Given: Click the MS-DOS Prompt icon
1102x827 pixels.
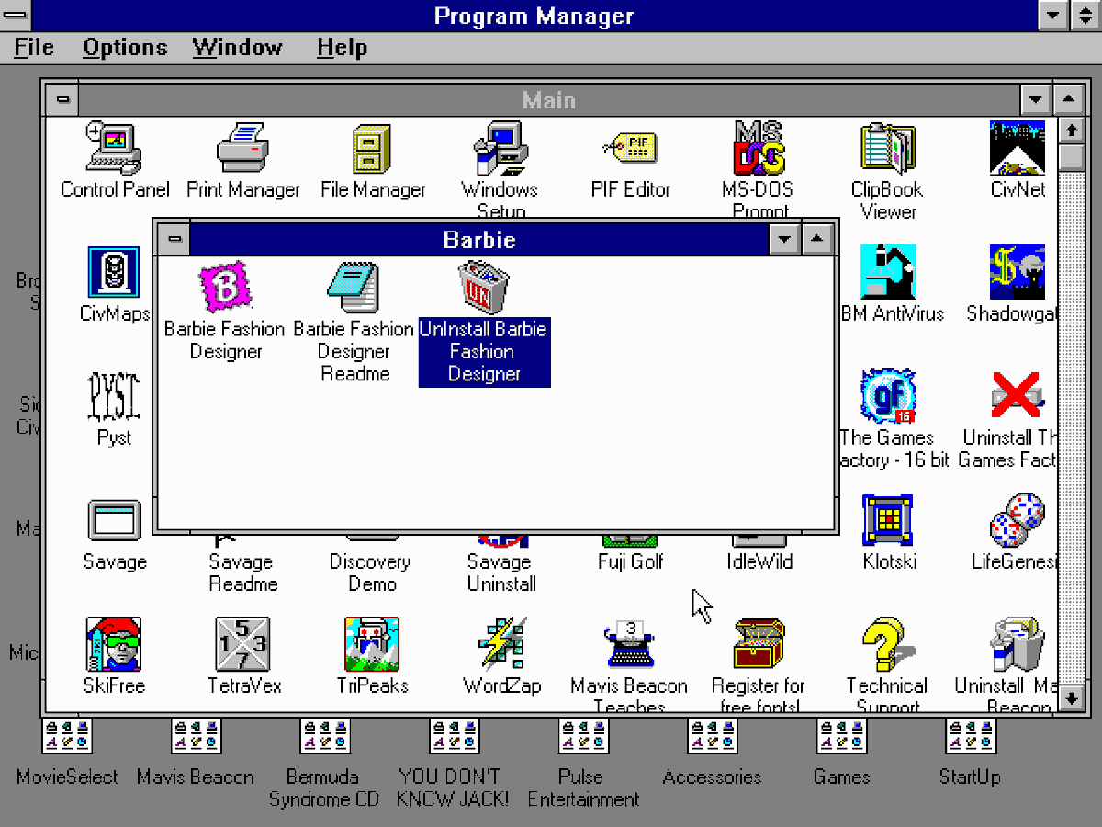Looking at the screenshot, I should click(x=760, y=148).
